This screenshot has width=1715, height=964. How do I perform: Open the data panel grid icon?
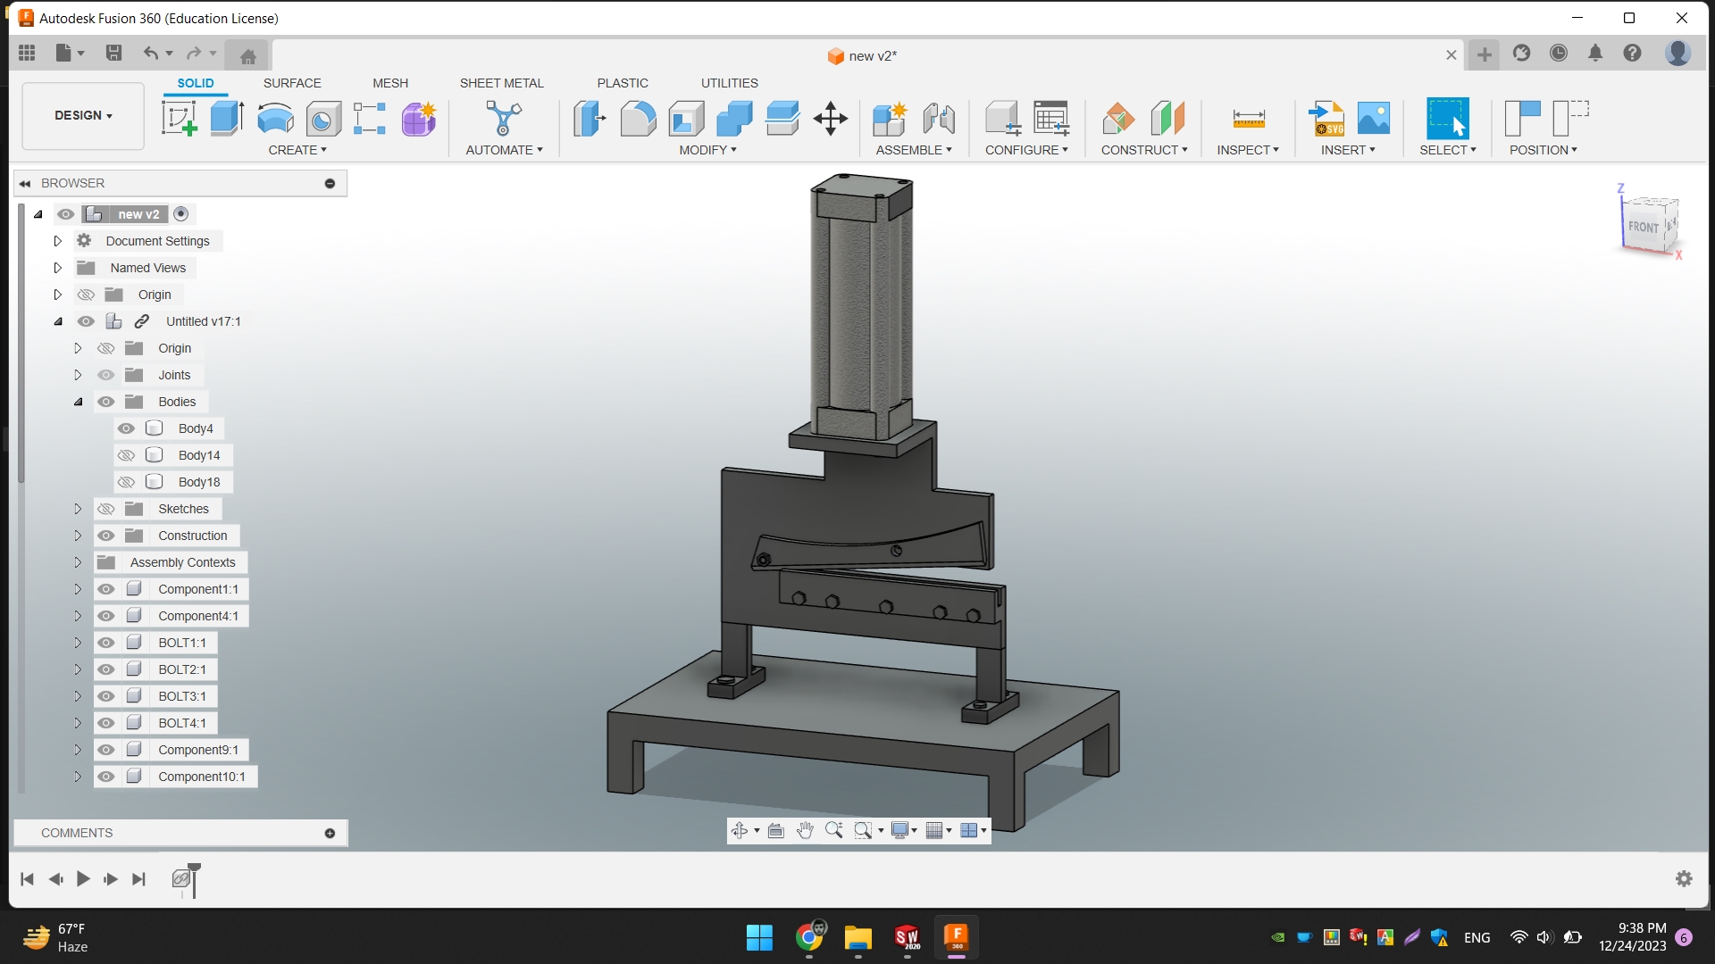pyautogui.click(x=27, y=54)
